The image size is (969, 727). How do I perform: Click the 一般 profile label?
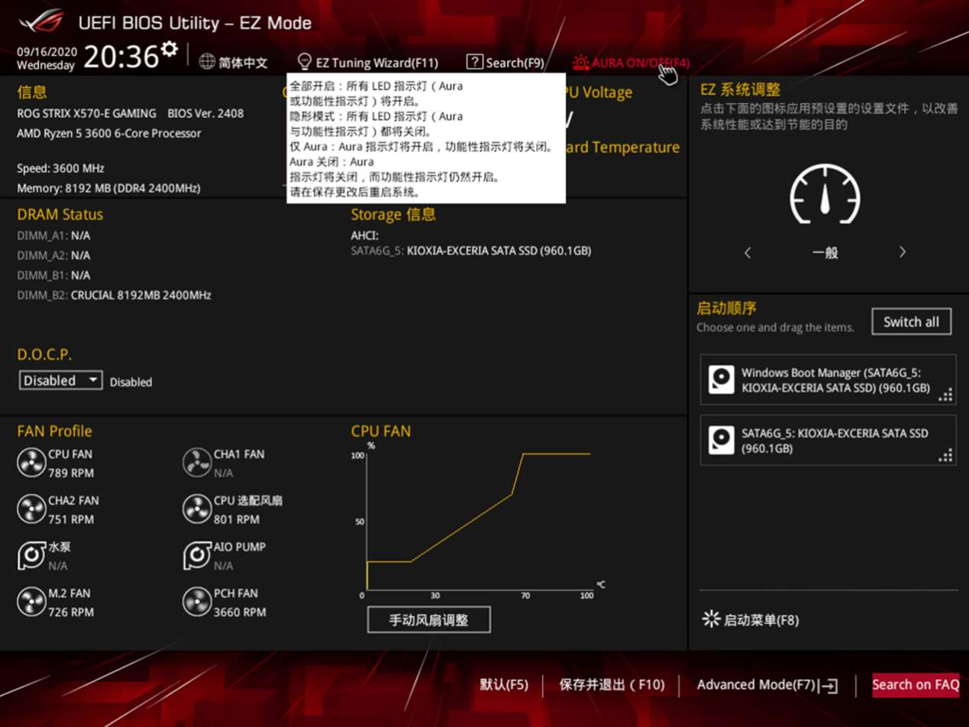825,253
